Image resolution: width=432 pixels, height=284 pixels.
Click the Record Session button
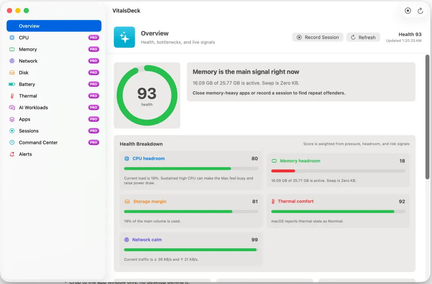tap(318, 37)
